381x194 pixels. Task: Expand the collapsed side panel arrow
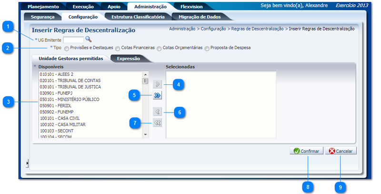click(x=27, y=163)
